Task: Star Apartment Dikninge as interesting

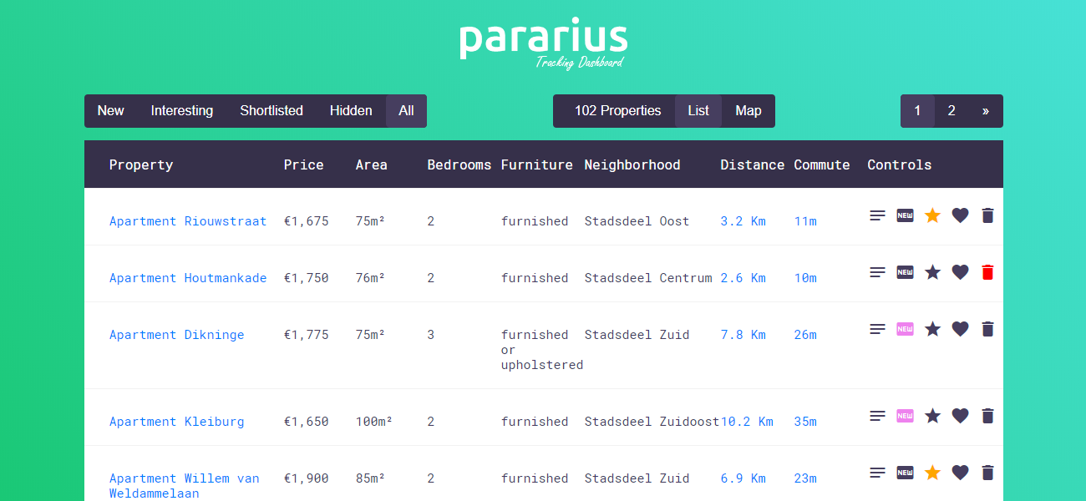Action: point(932,329)
